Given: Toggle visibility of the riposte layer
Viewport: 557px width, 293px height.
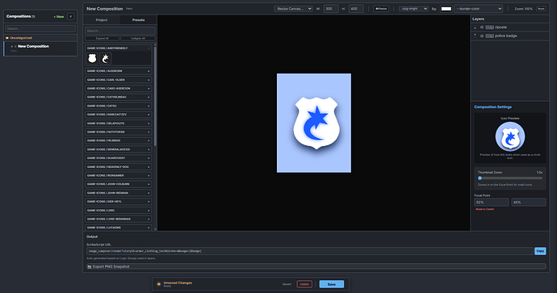Looking at the screenshot, I should [x=482, y=27].
